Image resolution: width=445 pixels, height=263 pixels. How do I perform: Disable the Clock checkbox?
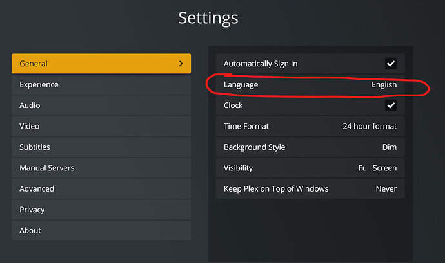(x=390, y=105)
